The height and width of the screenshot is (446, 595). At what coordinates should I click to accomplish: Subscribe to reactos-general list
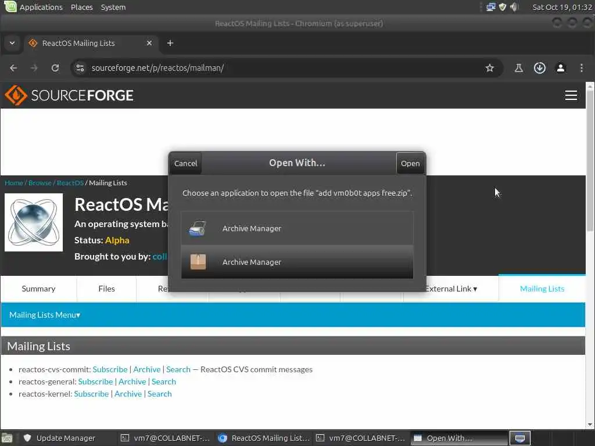96,382
